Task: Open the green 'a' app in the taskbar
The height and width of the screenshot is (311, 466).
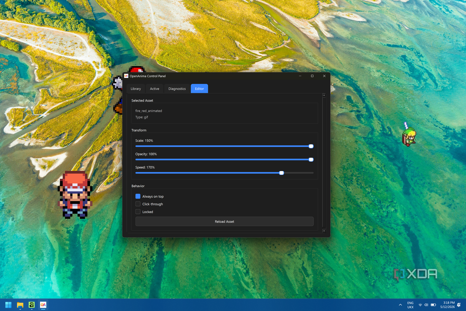Action: click(x=32, y=305)
